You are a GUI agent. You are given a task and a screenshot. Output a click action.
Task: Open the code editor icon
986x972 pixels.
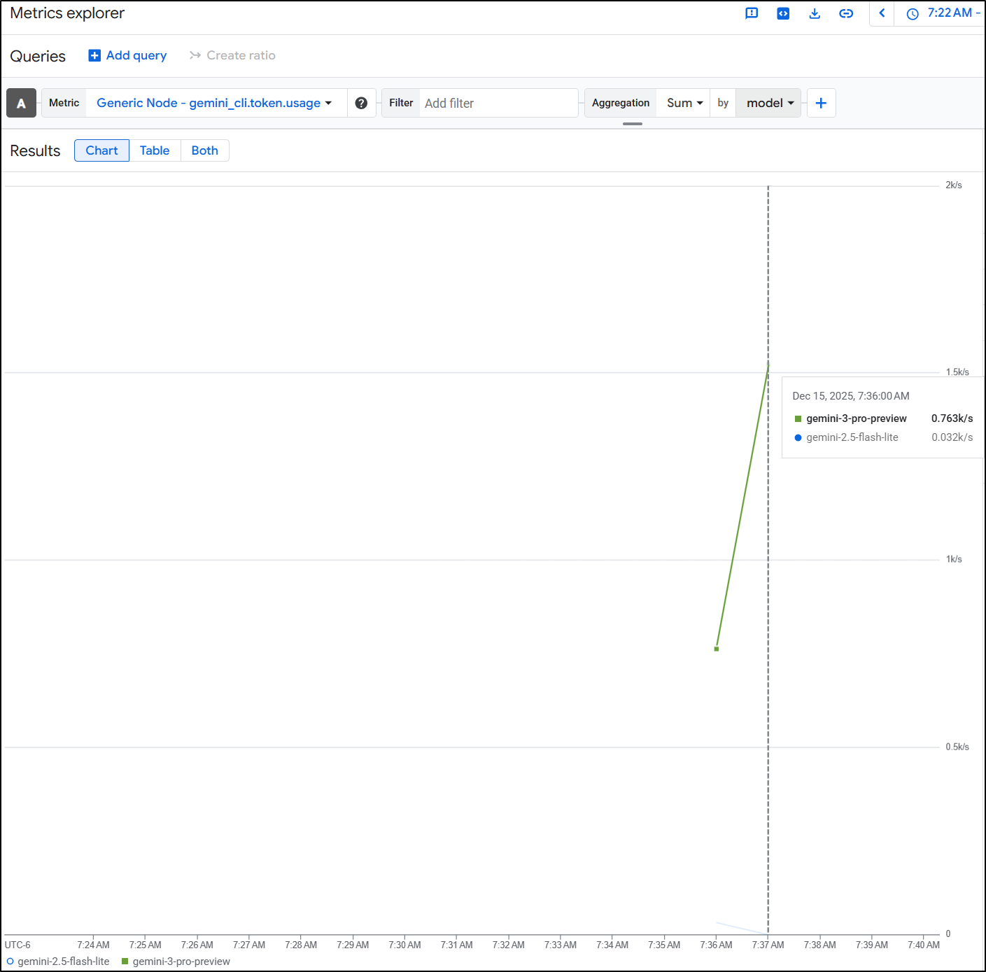[x=783, y=13]
